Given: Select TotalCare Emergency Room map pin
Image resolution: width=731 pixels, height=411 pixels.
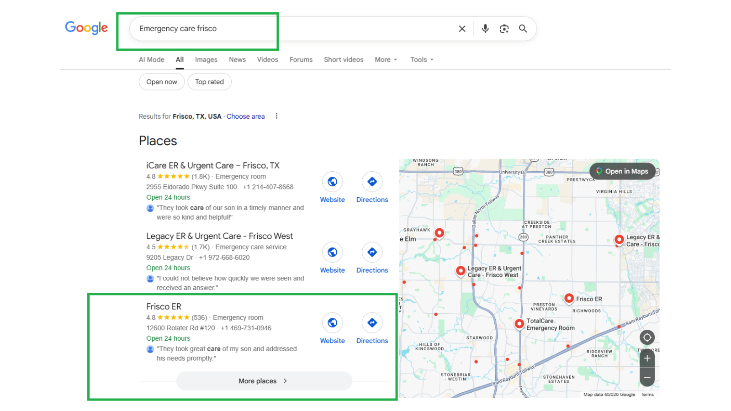Looking at the screenshot, I should click(519, 324).
